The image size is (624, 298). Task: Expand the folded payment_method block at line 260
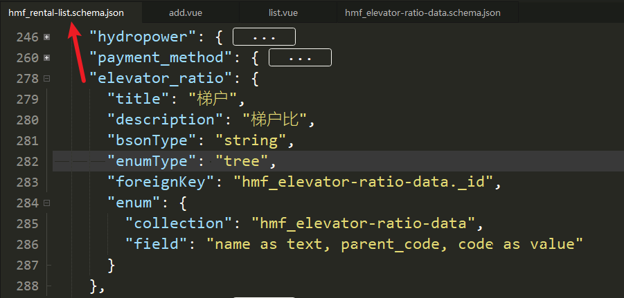tap(47, 57)
